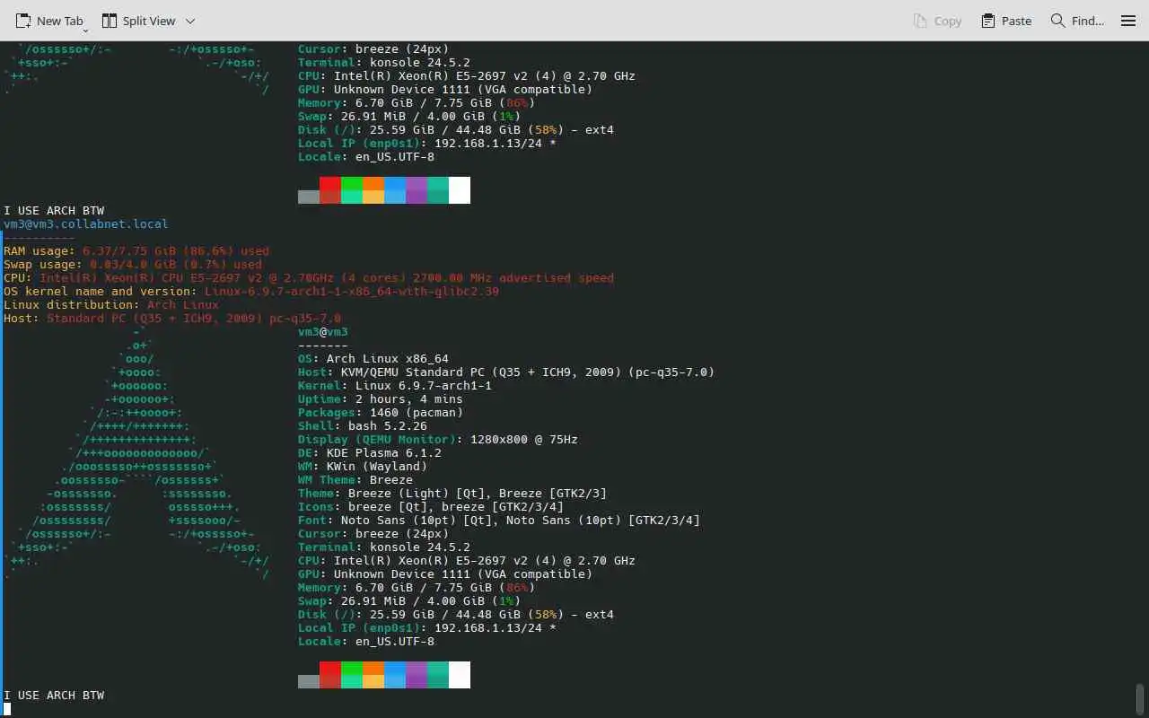
Task: Paste clipboard with the Paste button
Action: (1006, 21)
